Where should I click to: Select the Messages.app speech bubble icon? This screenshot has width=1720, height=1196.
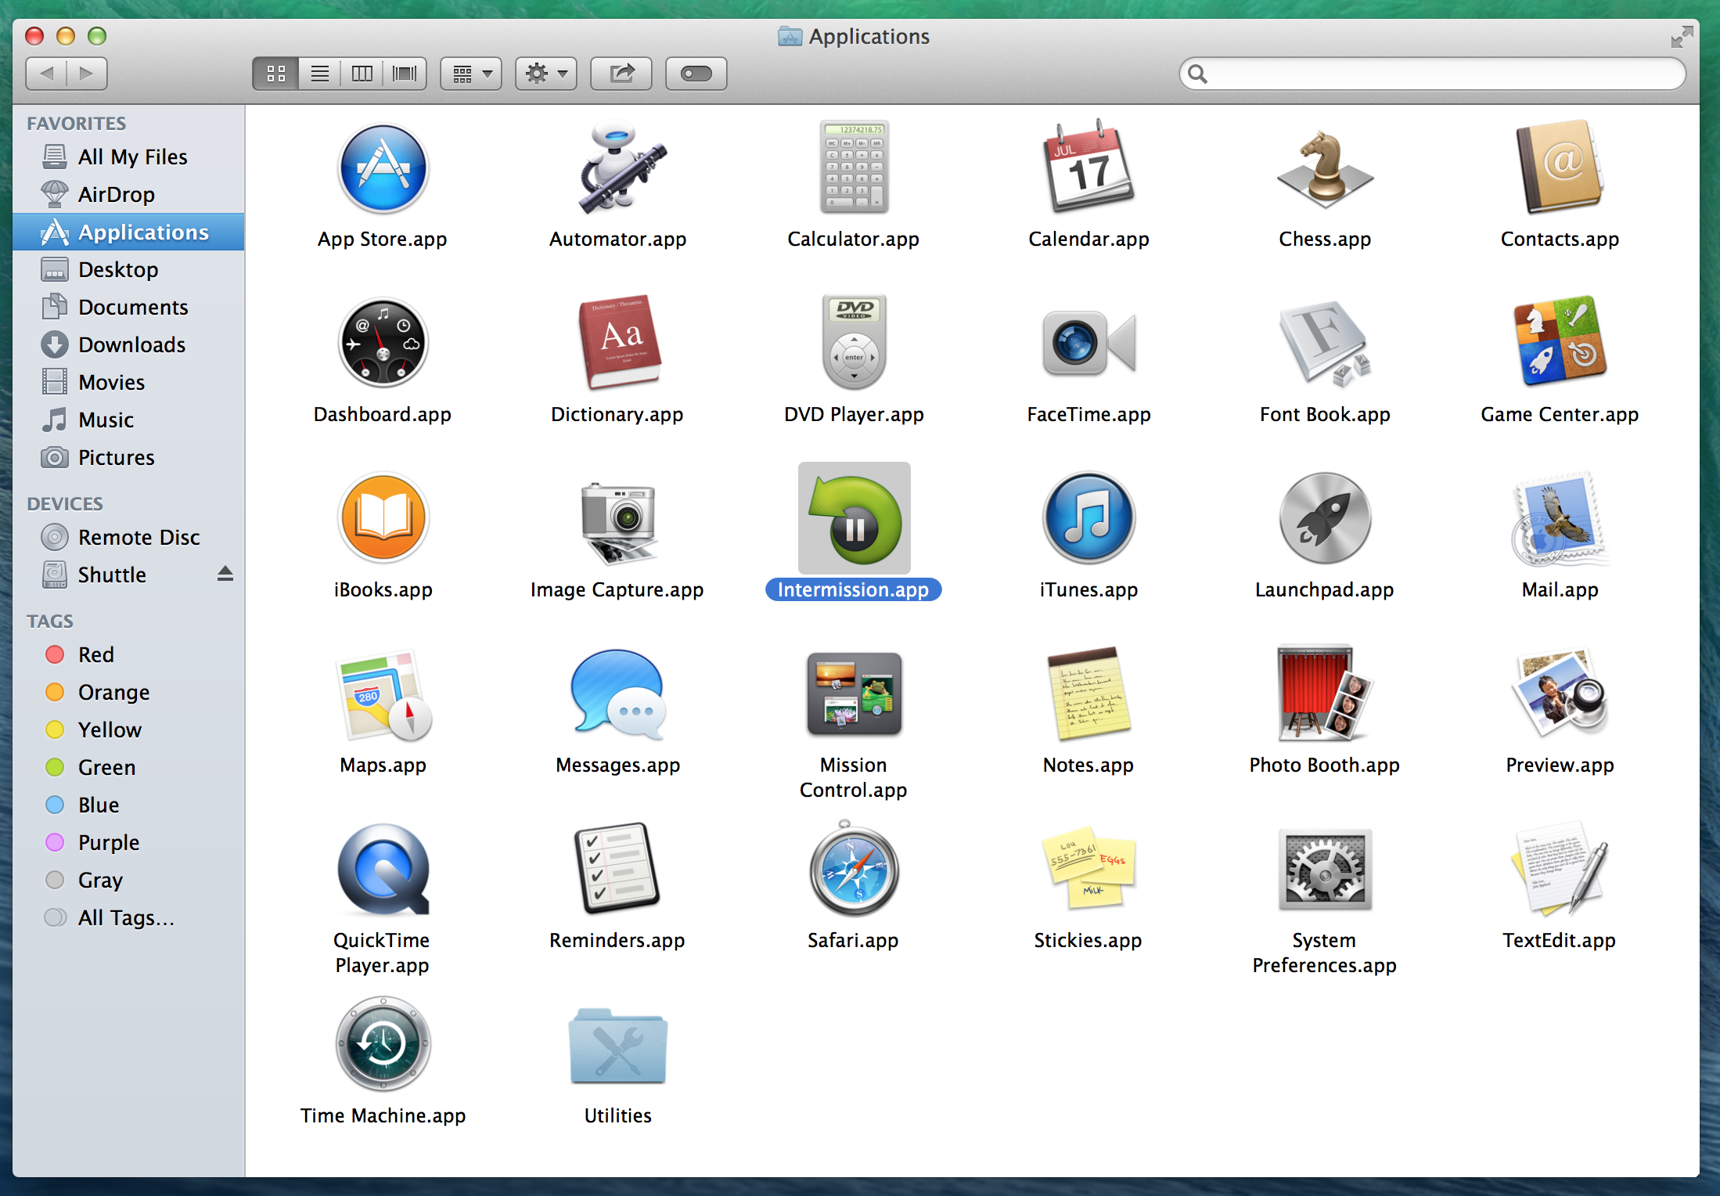pos(618,694)
